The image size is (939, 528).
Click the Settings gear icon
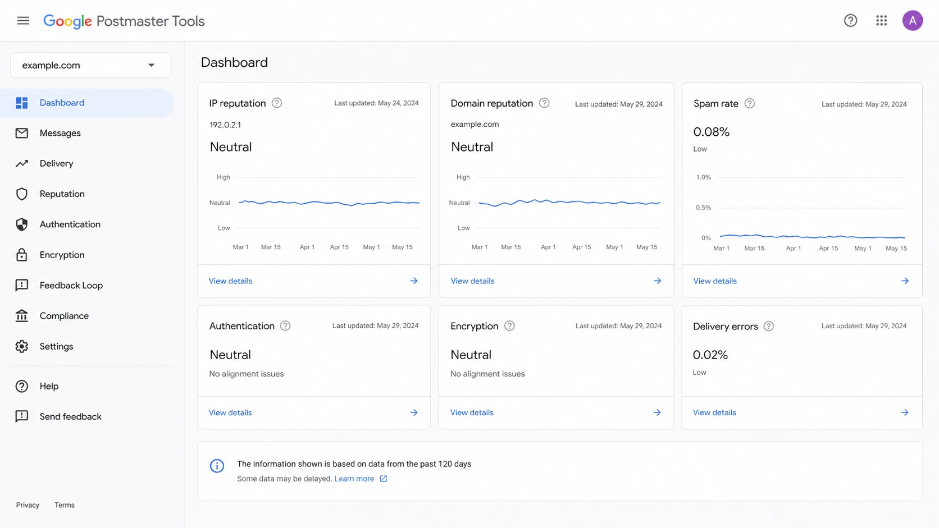tap(22, 346)
